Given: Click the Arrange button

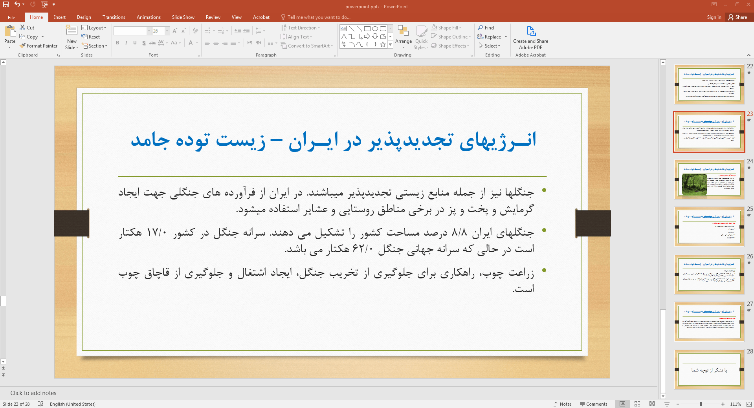Looking at the screenshot, I should click(404, 37).
